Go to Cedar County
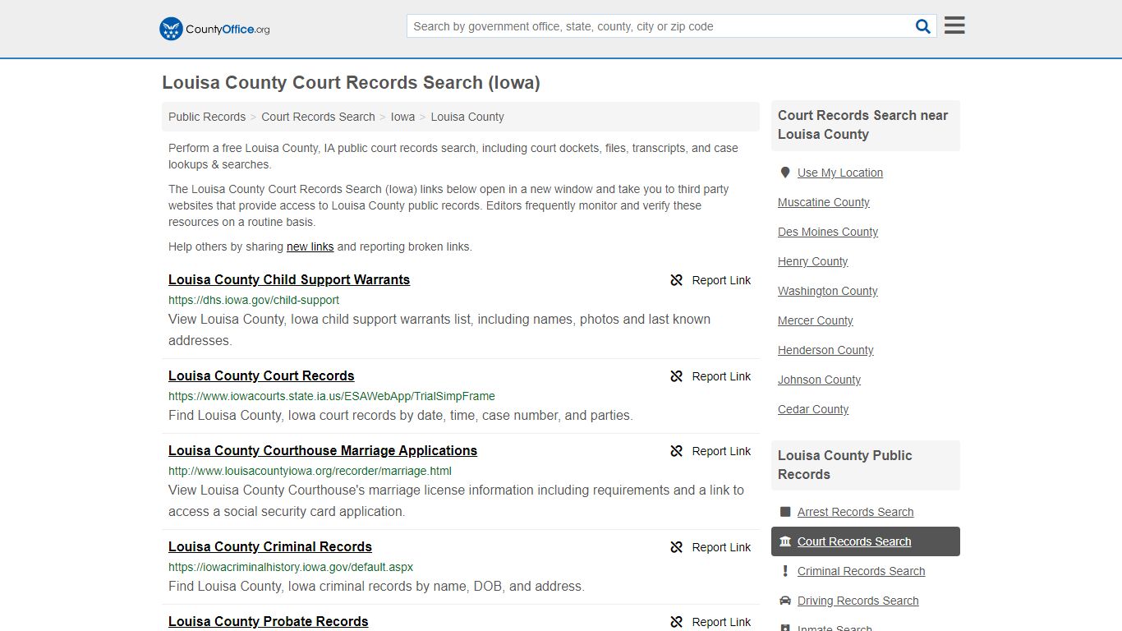The width and height of the screenshot is (1122, 631). pyautogui.click(x=813, y=409)
